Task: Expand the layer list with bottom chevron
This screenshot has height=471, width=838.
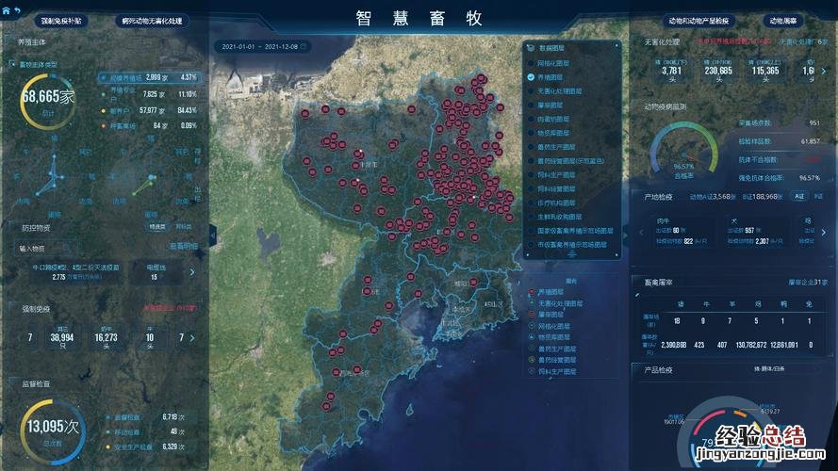Action: click(x=571, y=257)
